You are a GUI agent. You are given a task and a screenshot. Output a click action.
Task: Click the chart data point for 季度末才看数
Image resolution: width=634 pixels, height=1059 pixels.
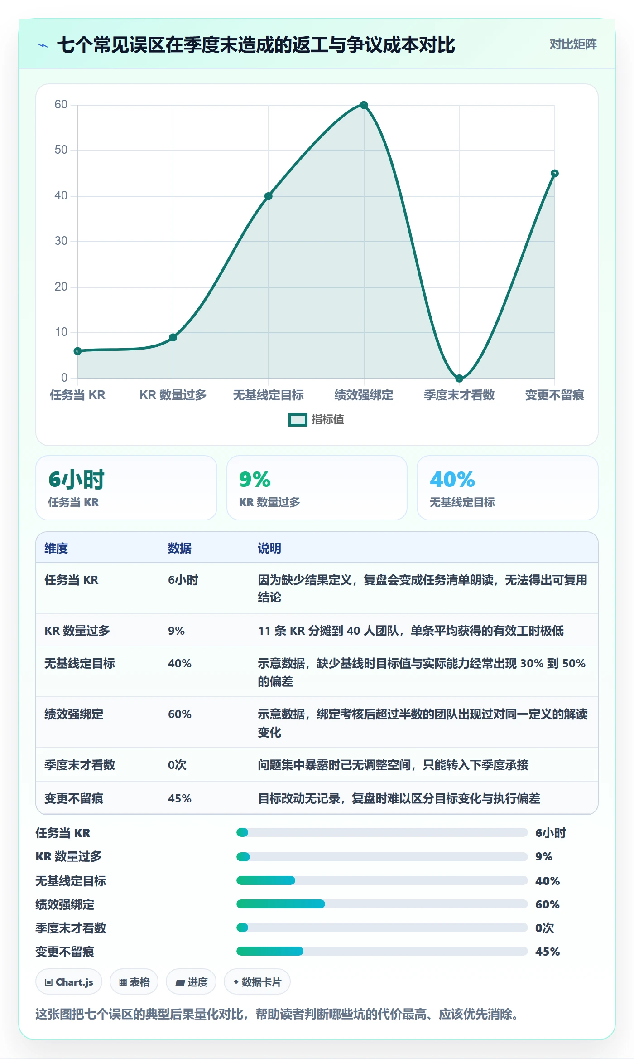click(x=459, y=378)
